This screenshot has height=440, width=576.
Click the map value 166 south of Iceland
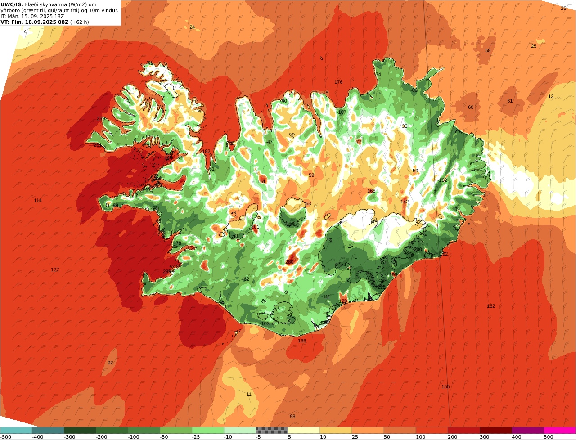(302, 341)
